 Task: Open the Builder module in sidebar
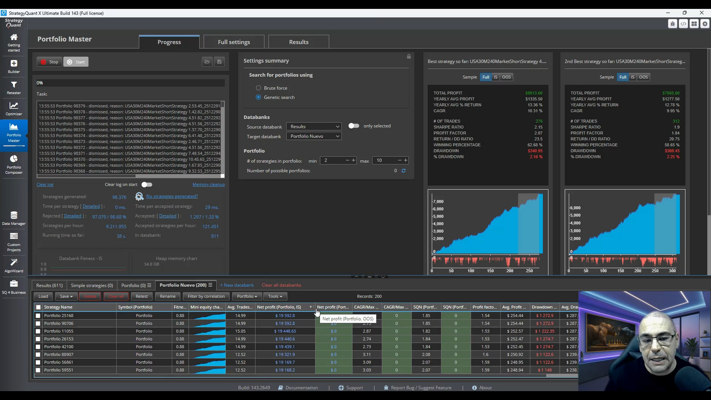14,66
